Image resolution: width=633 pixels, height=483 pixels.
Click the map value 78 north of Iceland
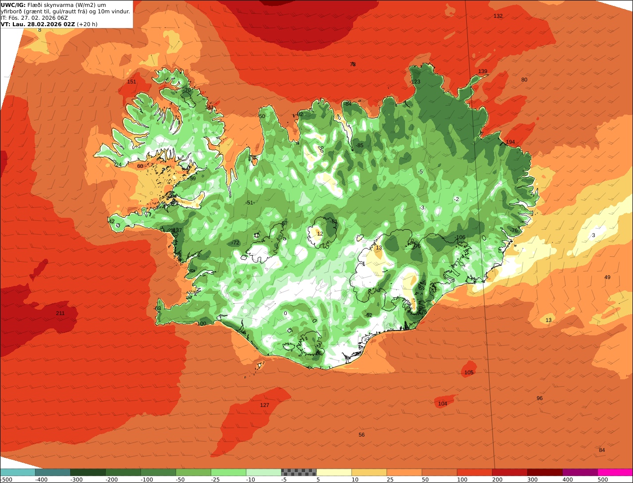coord(353,65)
